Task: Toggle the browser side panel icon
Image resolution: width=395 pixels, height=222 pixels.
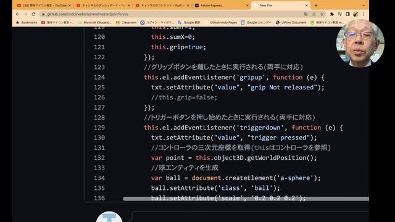Action: (x=347, y=14)
